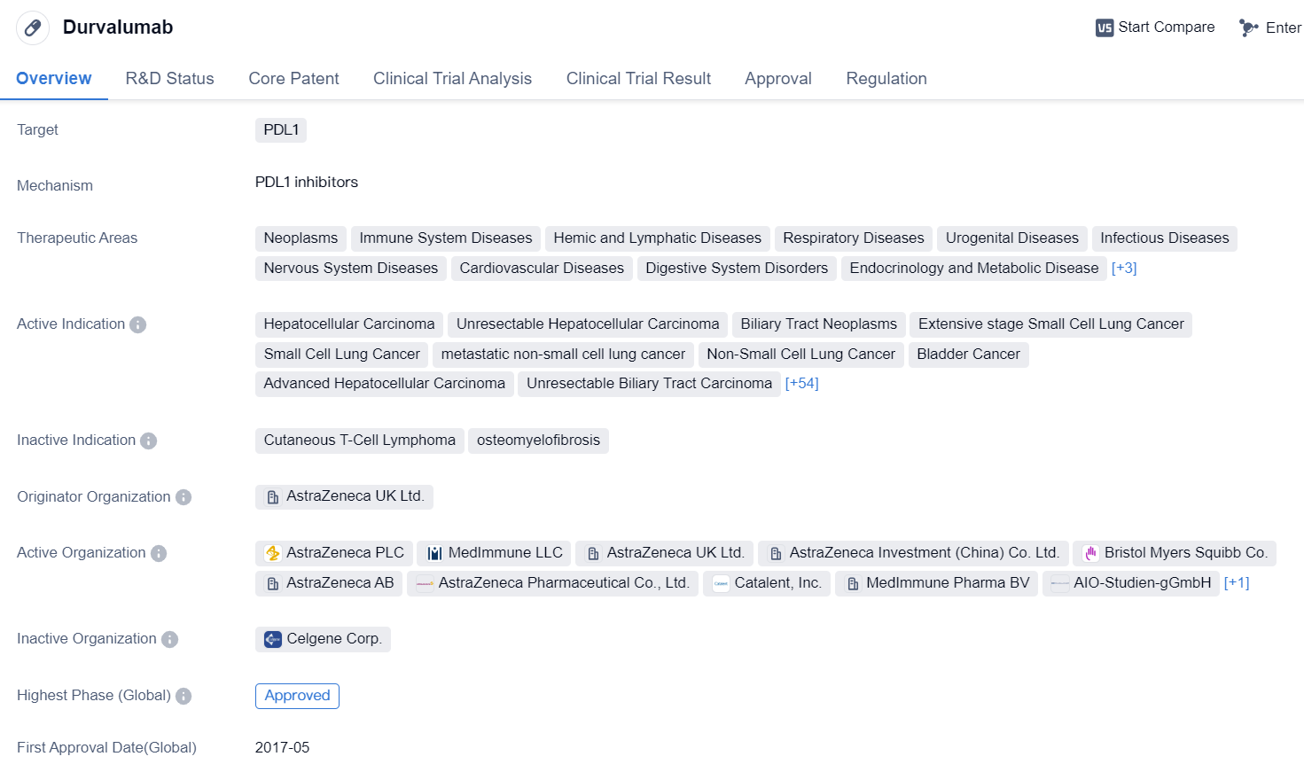Click the Enter graph icon
The image size is (1304, 772).
click(x=1249, y=27)
